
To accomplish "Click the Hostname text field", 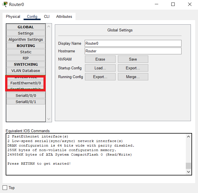I will (133, 51).
